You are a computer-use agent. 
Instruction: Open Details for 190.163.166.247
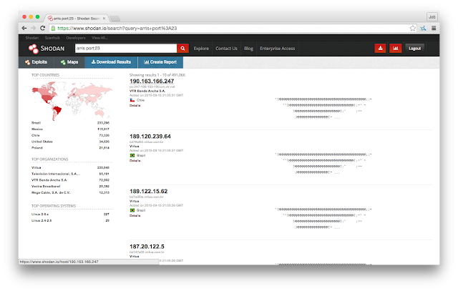pyautogui.click(x=135, y=106)
